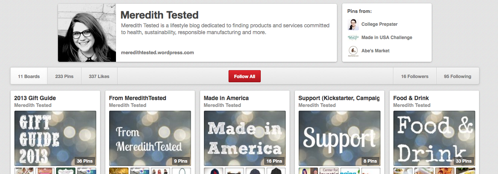Click the Abe's Market logo icon
The width and height of the screenshot is (498, 174).
coord(353,51)
